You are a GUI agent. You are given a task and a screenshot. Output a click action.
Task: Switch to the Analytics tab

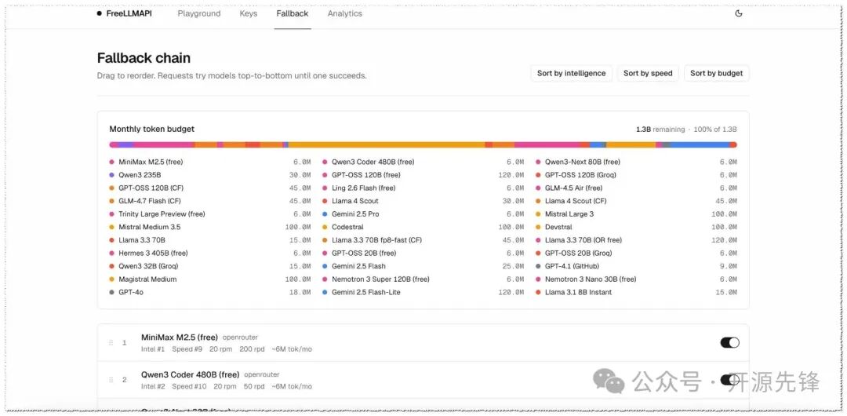344,13
